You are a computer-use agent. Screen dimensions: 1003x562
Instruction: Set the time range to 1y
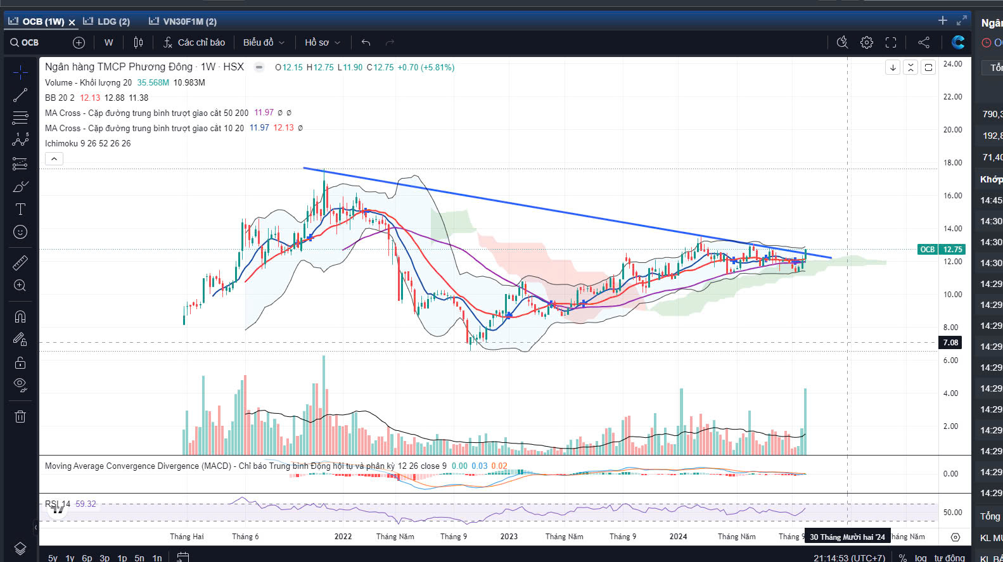tap(70, 558)
